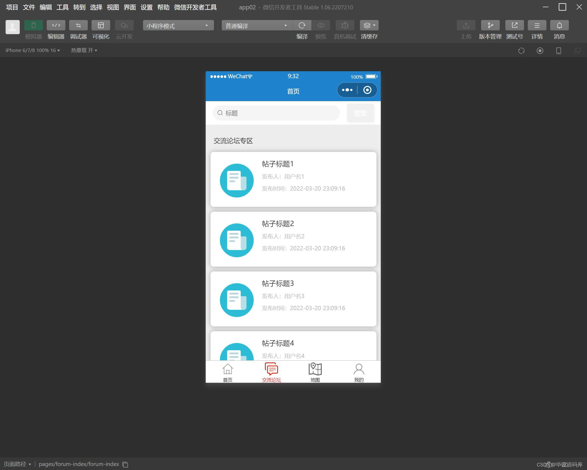This screenshot has width=587, height=470.
Task: Open the 普通编译 compile mode dropdown
Action: pos(257,26)
